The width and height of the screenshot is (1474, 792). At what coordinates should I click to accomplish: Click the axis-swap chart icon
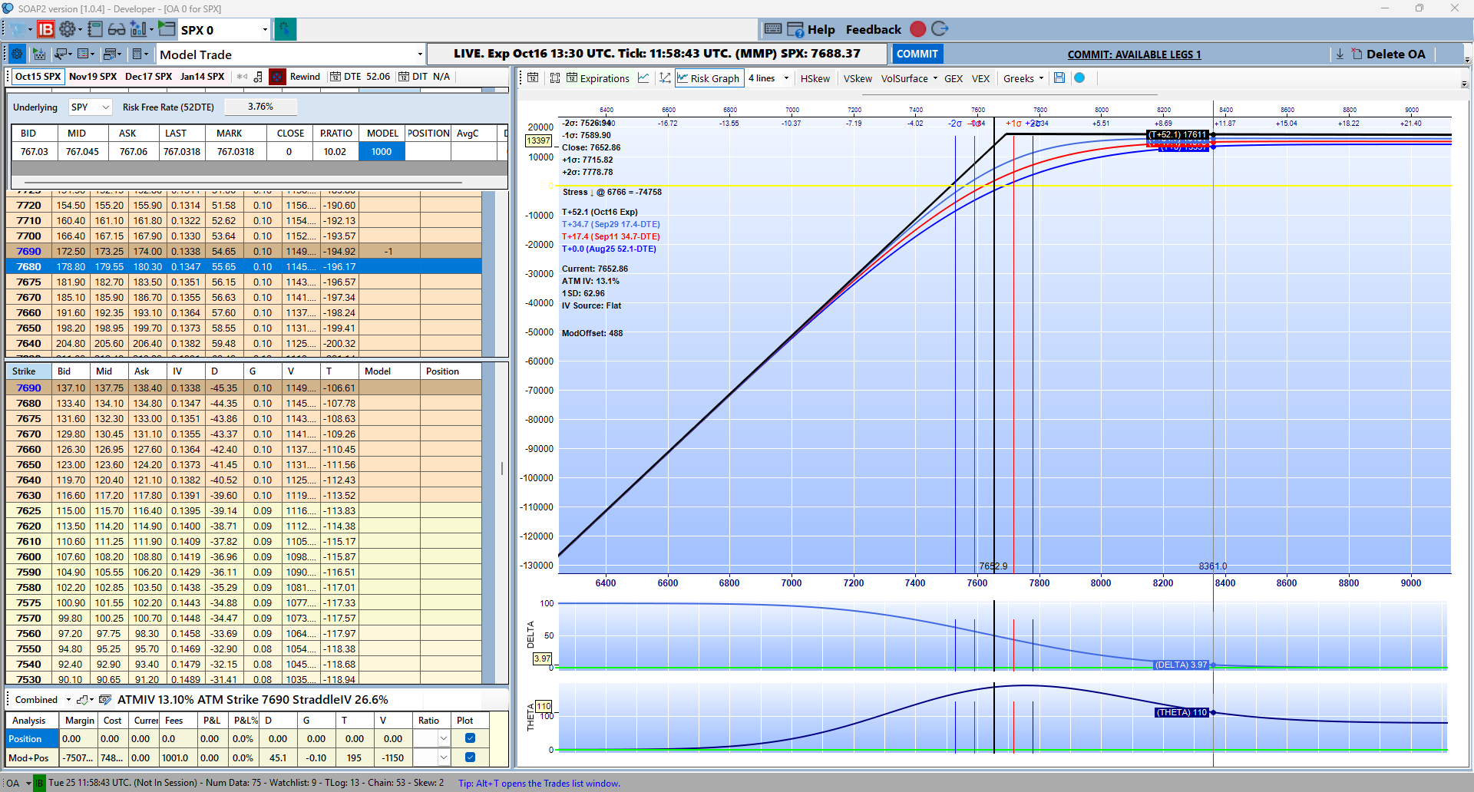(x=665, y=78)
